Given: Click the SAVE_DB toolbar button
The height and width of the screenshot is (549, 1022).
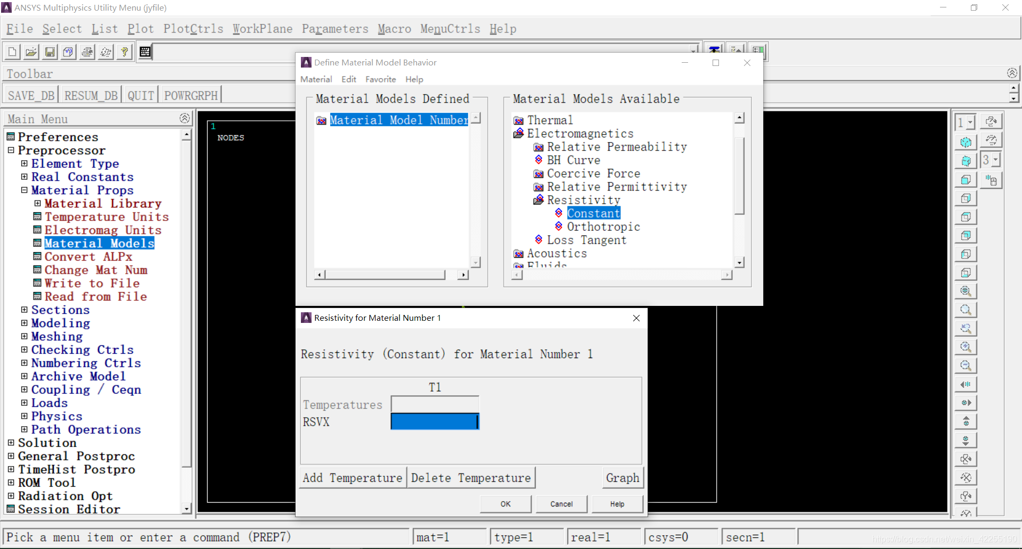Looking at the screenshot, I should (x=31, y=95).
